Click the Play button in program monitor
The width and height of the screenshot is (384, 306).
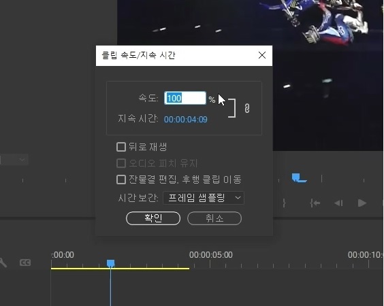(x=362, y=203)
